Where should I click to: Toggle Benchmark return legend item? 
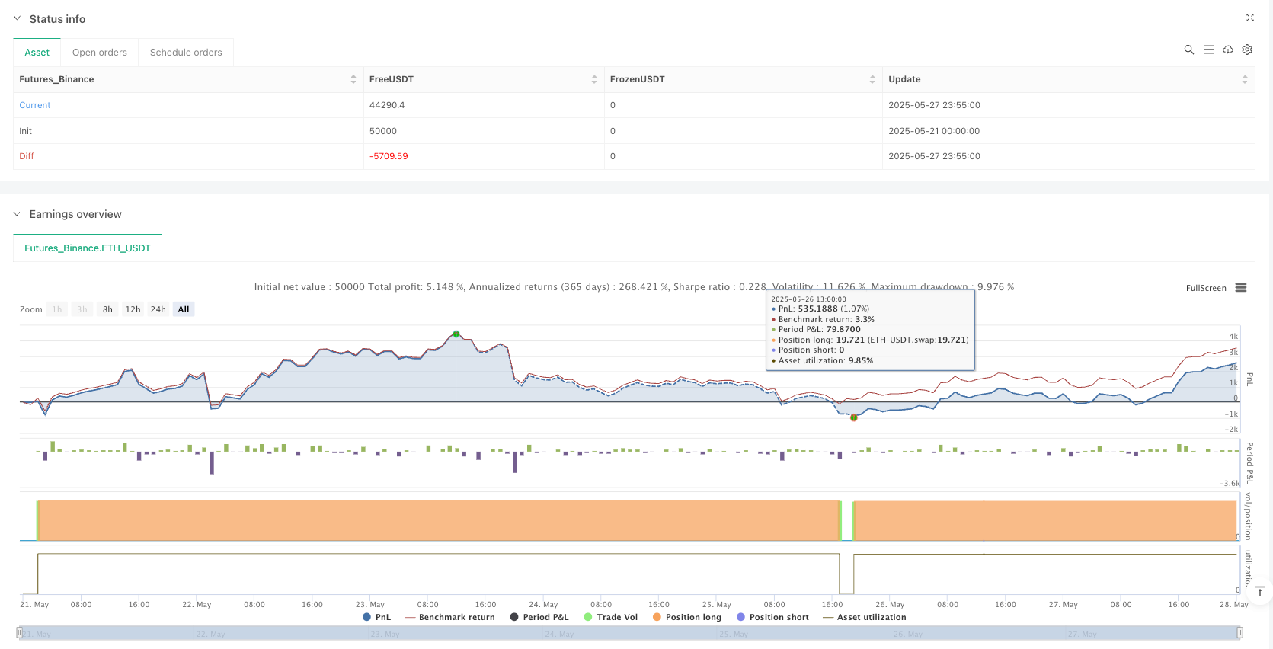449,617
